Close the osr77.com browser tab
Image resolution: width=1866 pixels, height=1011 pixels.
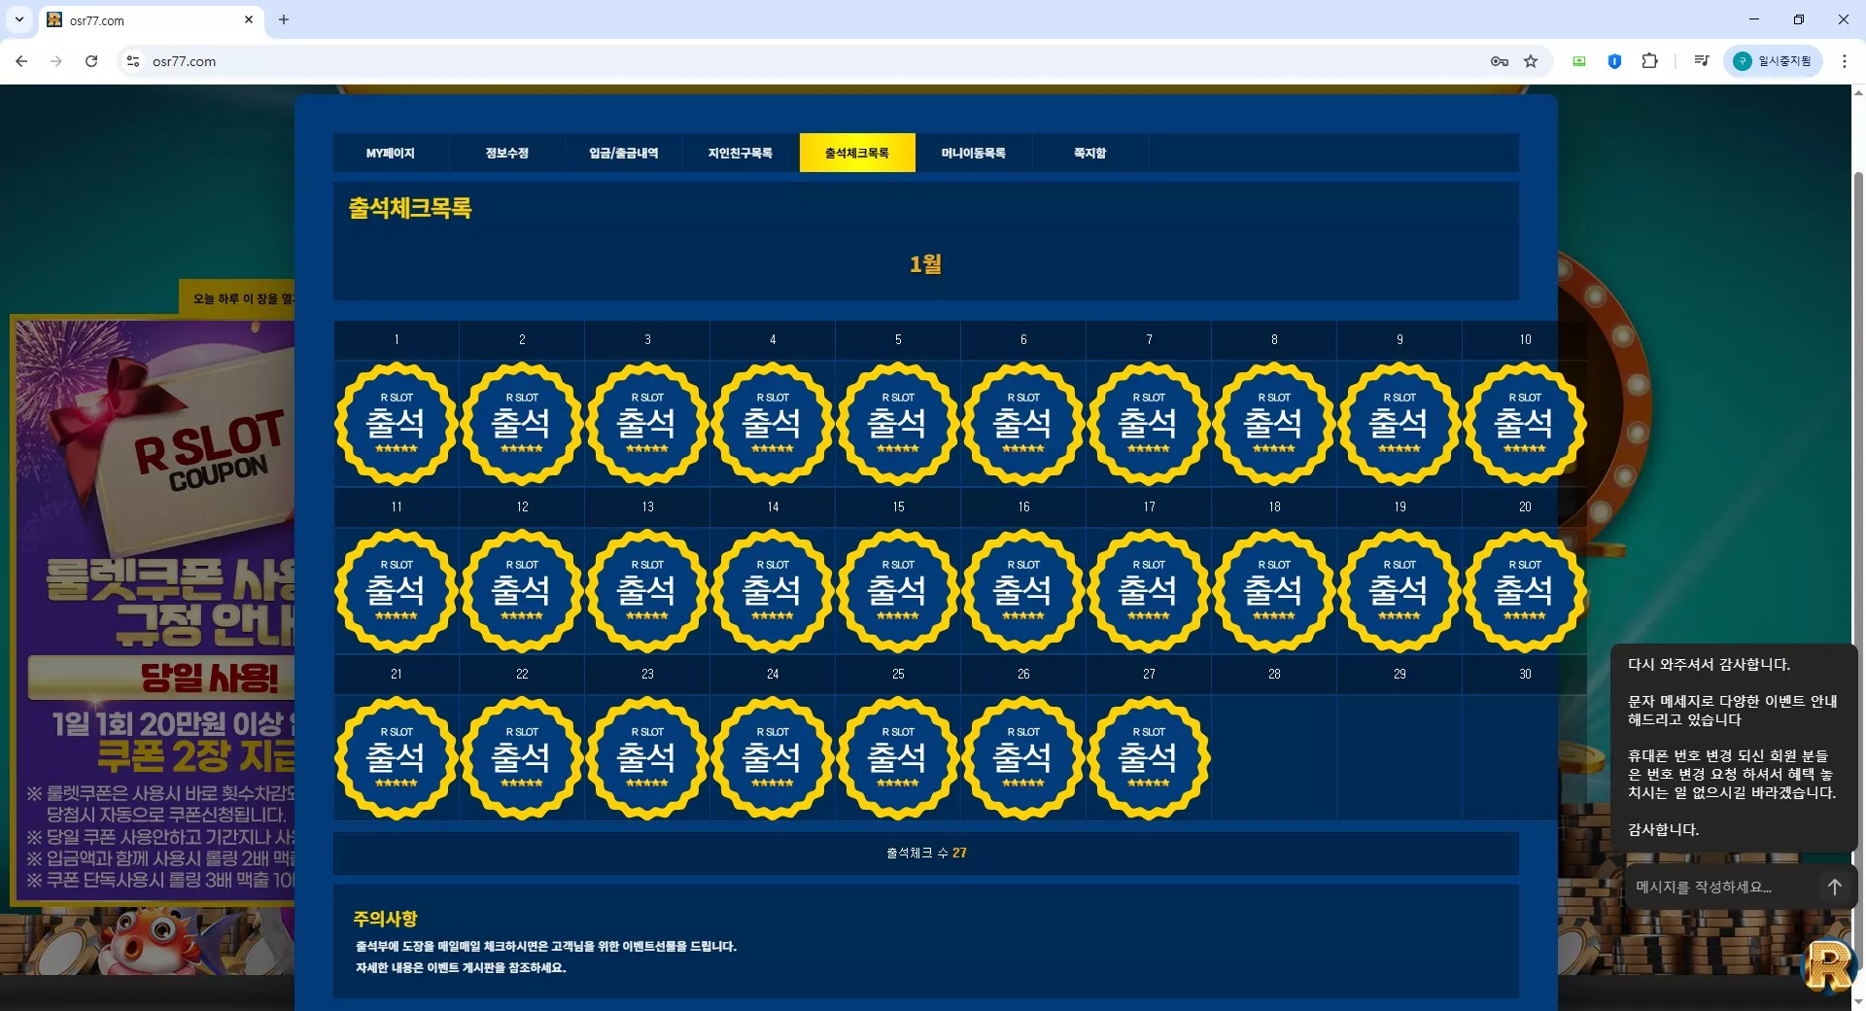249,19
